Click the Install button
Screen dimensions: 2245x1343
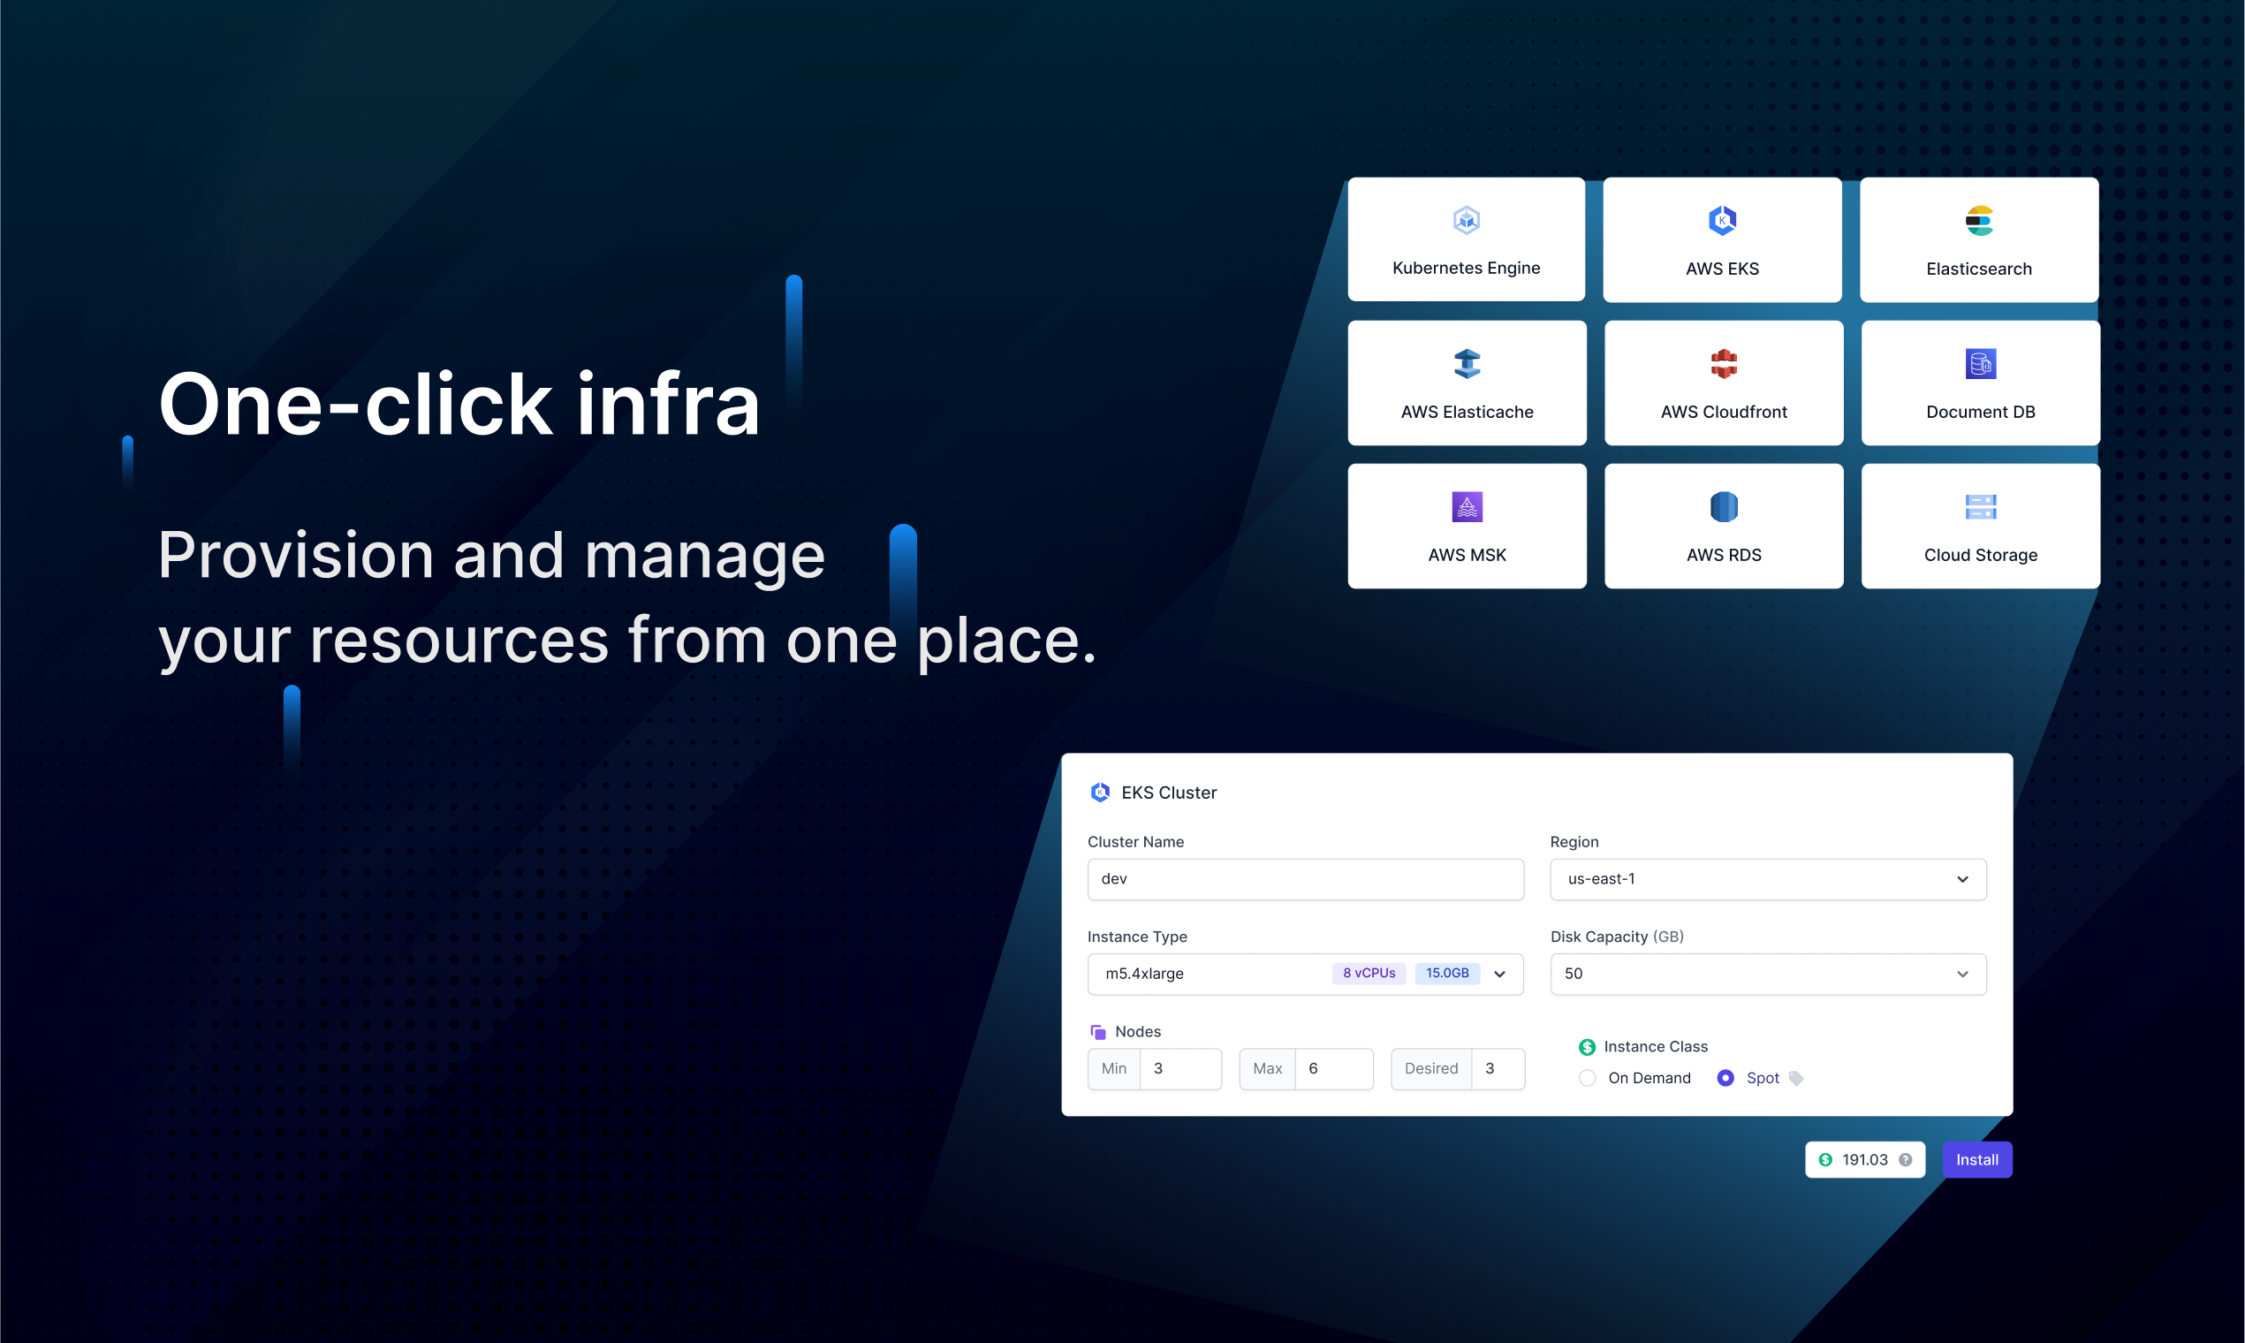tap(1977, 1159)
